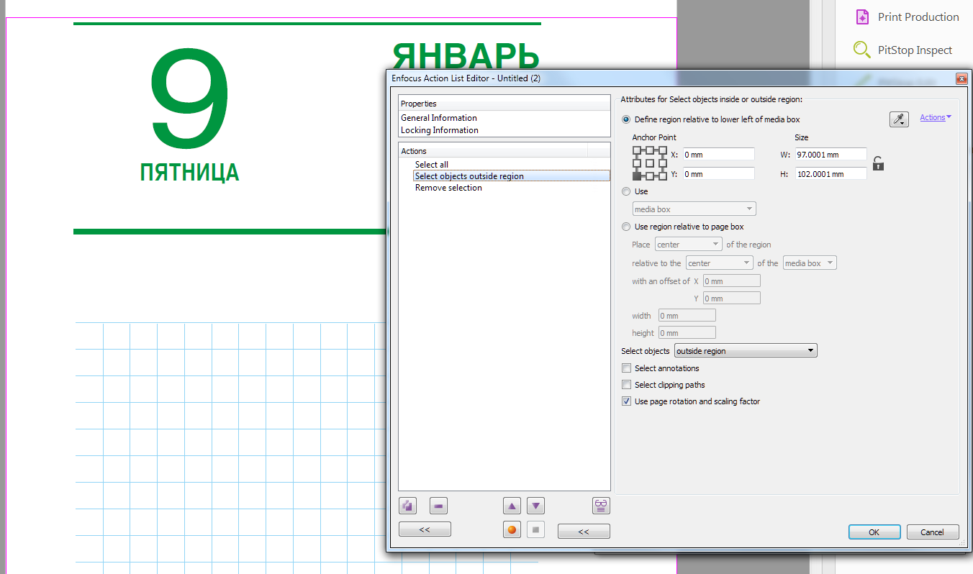Click the eyedropper pick-region icon
973x574 pixels.
[x=899, y=119]
